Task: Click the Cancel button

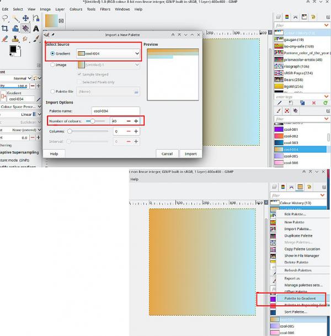Action: point(167,154)
